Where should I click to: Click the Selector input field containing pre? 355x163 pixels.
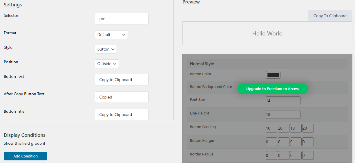tap(122, 19)
